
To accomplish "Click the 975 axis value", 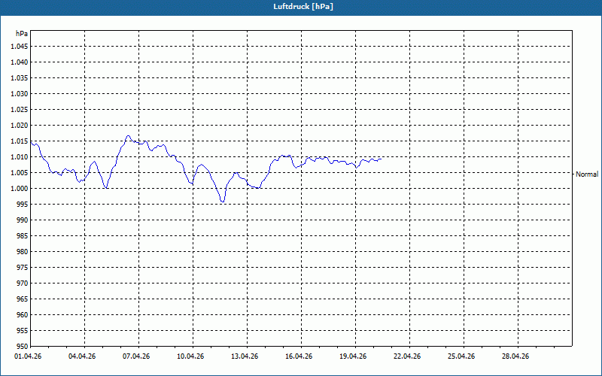I will click(23, 268).
